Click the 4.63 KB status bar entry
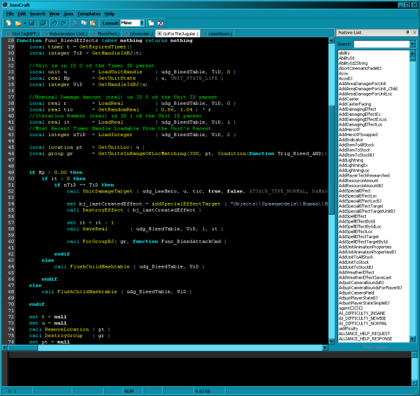 (202, 391)
